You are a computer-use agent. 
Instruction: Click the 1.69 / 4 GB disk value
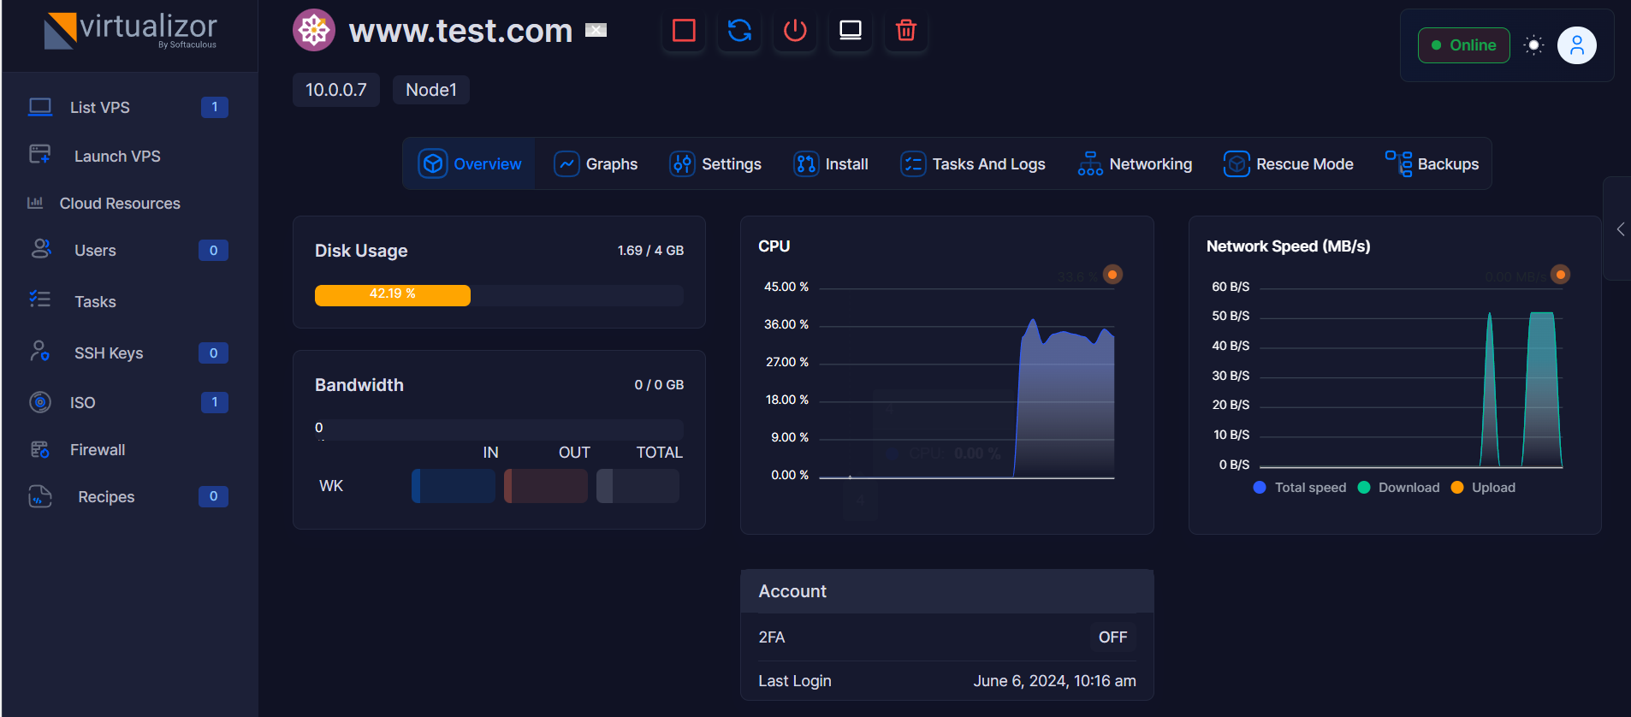[x=650, y=251]
